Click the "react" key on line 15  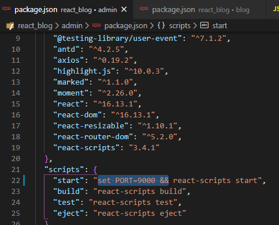(x=69, y=104)
